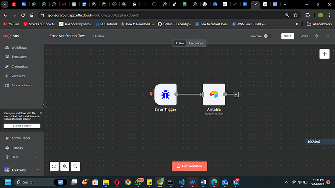
Task: Open workflow more options menu
Action: 327,36
